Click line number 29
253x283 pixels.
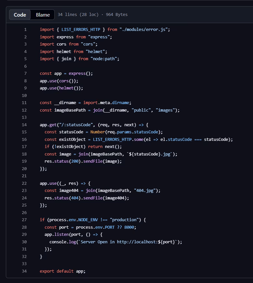point(24,235)
